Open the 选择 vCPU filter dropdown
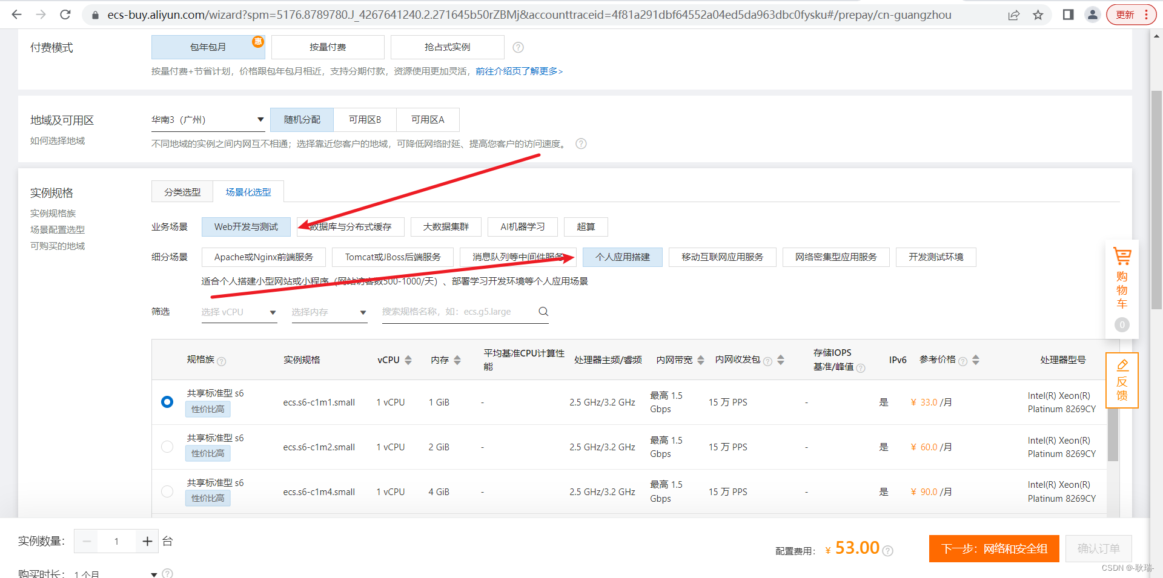Viewport: 1163px width, 578px height. click(239, 312)
